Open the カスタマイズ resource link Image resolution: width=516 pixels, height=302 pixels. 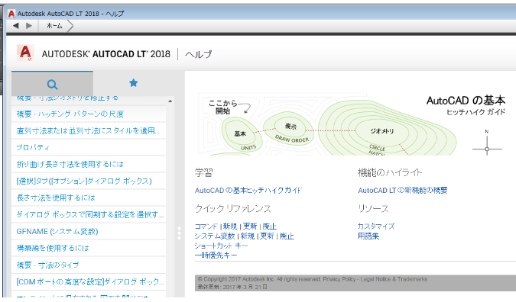point(376,226)
